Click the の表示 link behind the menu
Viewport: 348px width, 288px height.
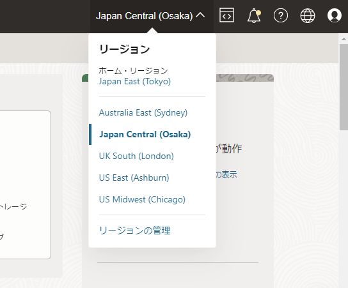pyautogui.click(x=226, y=174)
